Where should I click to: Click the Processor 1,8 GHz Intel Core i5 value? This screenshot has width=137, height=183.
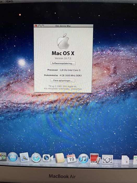coord(70,70)
